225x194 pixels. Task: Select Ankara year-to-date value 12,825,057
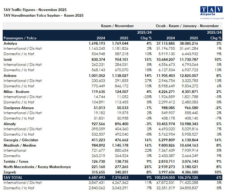[x=189, y=75]
